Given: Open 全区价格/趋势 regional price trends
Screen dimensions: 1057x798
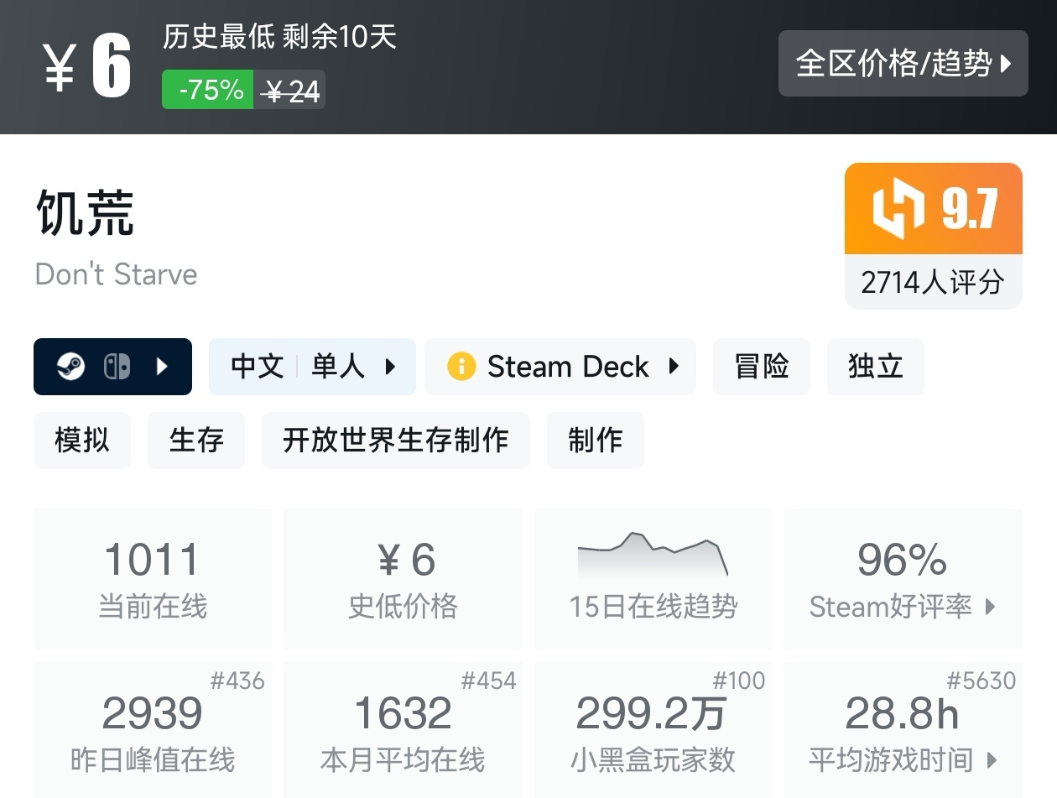Looking at the screenshot, I should (x=903, y=64).
